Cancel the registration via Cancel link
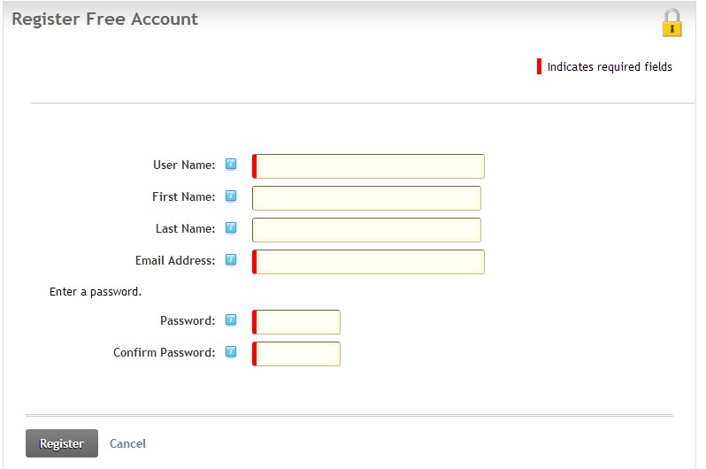This screenshot has height=469, width=706. (127, 443)
